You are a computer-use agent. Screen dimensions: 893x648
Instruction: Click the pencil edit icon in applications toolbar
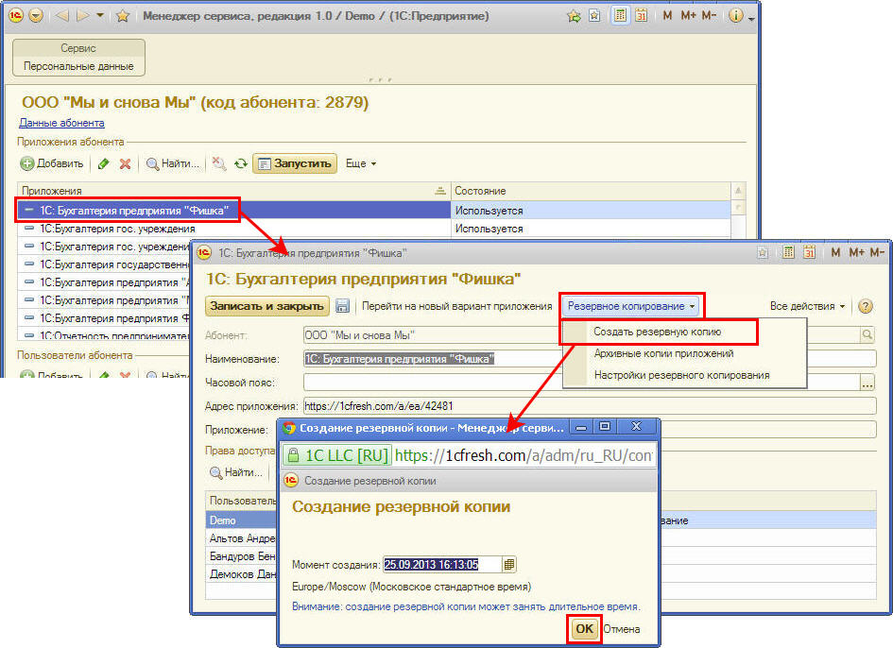104,164
